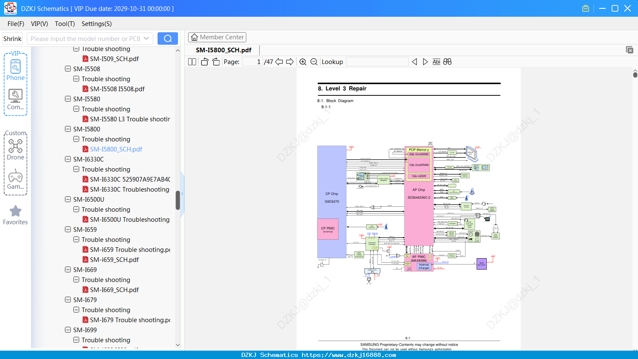Viewport: 638px width, 359px height.
Task: Toggle the two-page view icon
Action: pyautogui.click(x=192, y=62)
